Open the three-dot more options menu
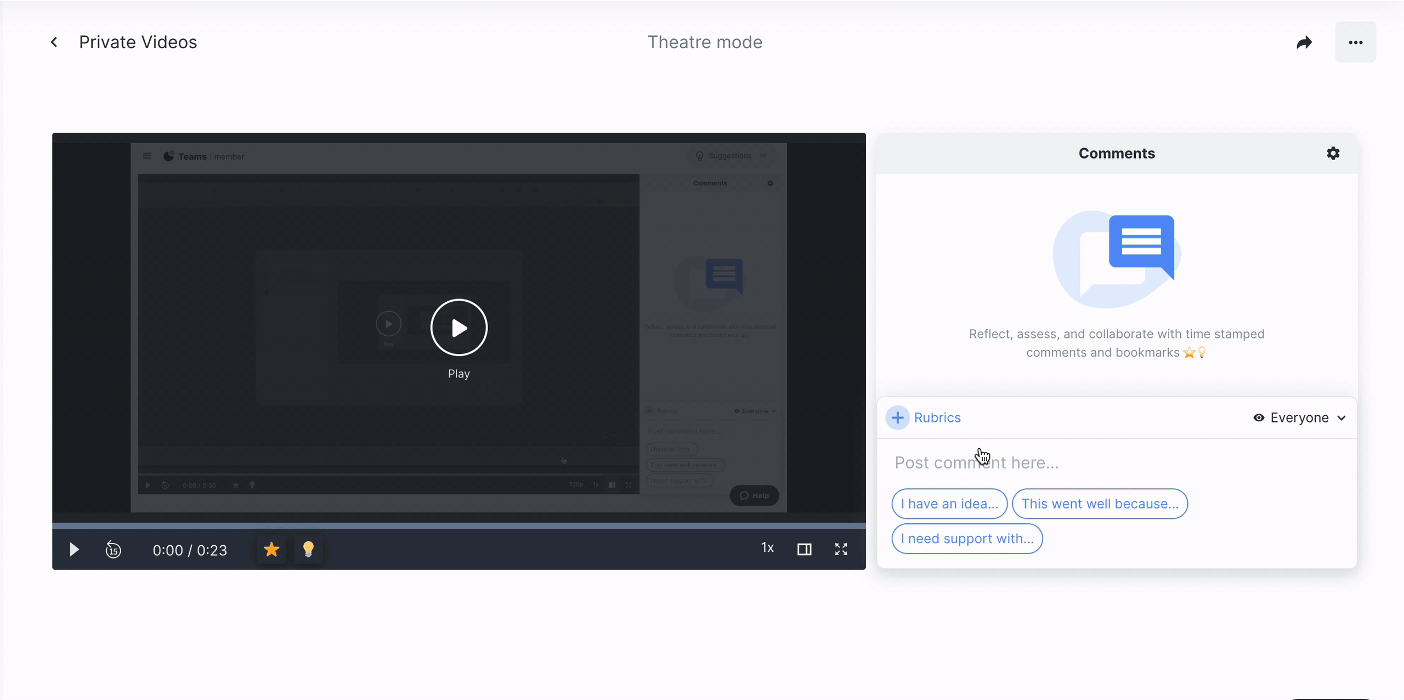This screenshot has height=700, width=1404. click(1355, 42)
